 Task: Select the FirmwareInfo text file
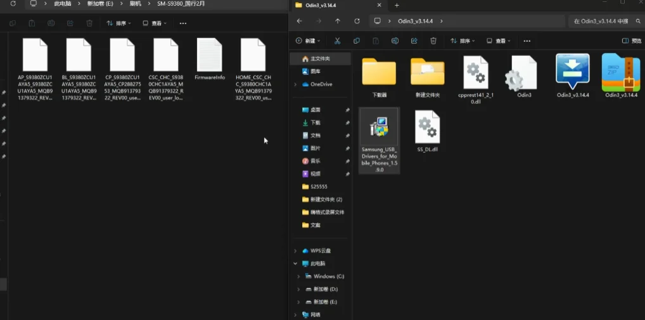209,59
